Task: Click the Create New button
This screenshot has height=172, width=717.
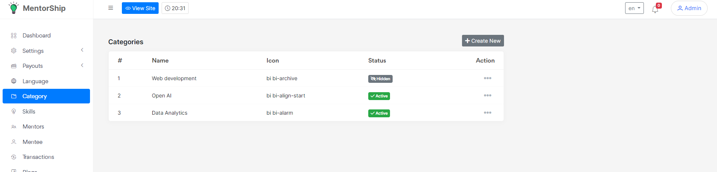Action: click(x=483, y=41)
